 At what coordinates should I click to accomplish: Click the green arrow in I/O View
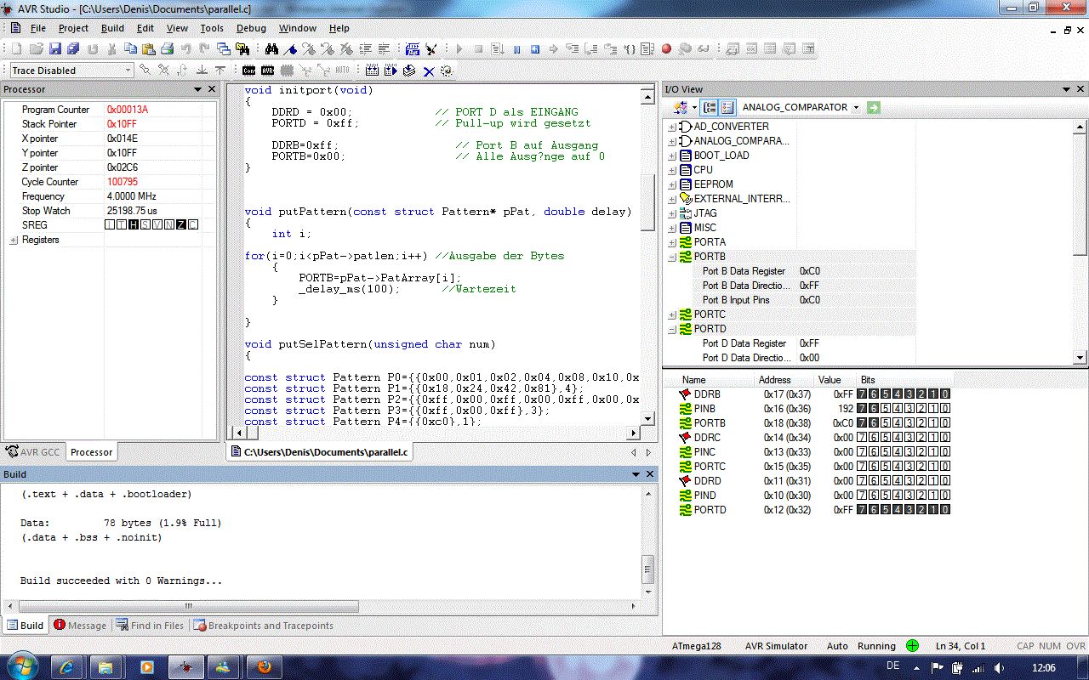(x=873, y=107)
